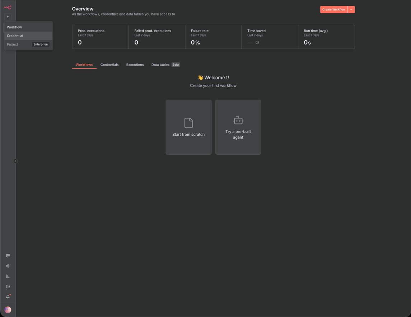This screenshot has width=411, height=317.
Task: Open the add resource plus icon
Action: [8, 17]
